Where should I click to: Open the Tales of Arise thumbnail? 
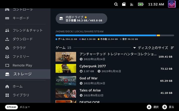pyautogui.click(x=66, y=93)
